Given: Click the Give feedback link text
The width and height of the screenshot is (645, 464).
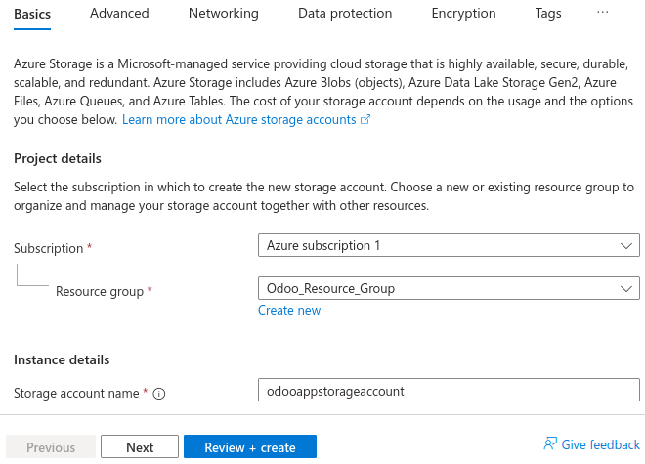Looking at the screenshot, I should (x=601, y=444).
